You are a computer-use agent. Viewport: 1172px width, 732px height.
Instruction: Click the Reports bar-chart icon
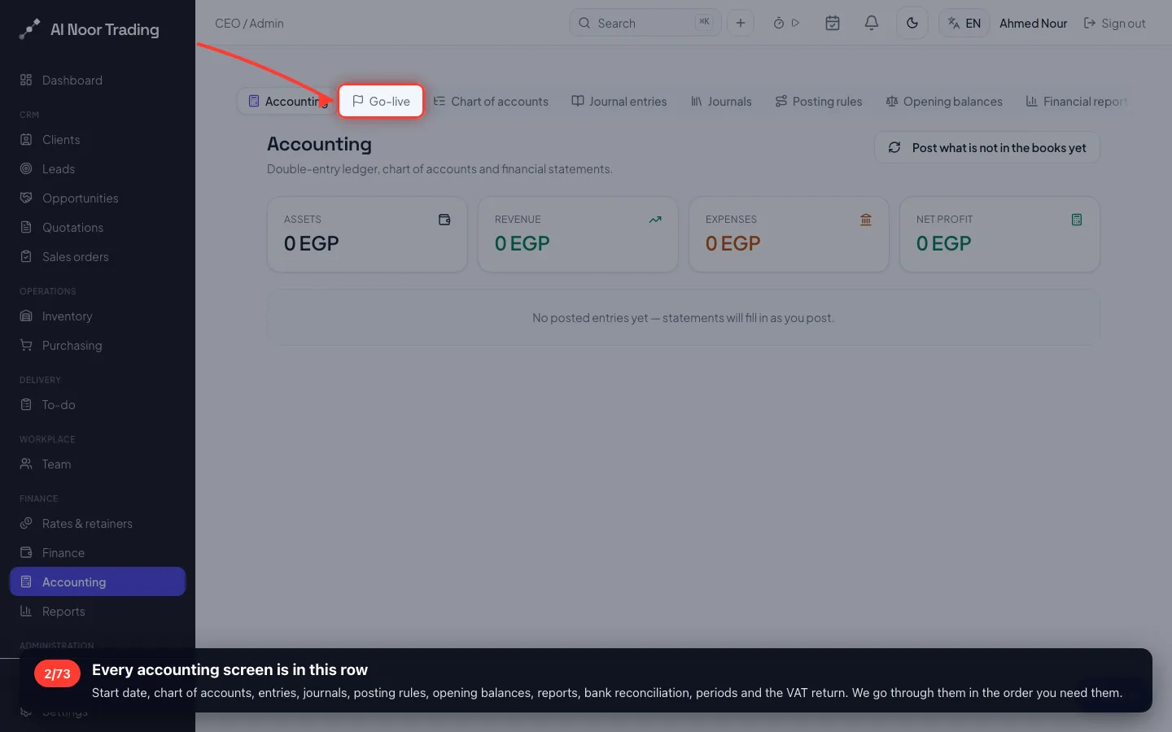click(26, 611)
